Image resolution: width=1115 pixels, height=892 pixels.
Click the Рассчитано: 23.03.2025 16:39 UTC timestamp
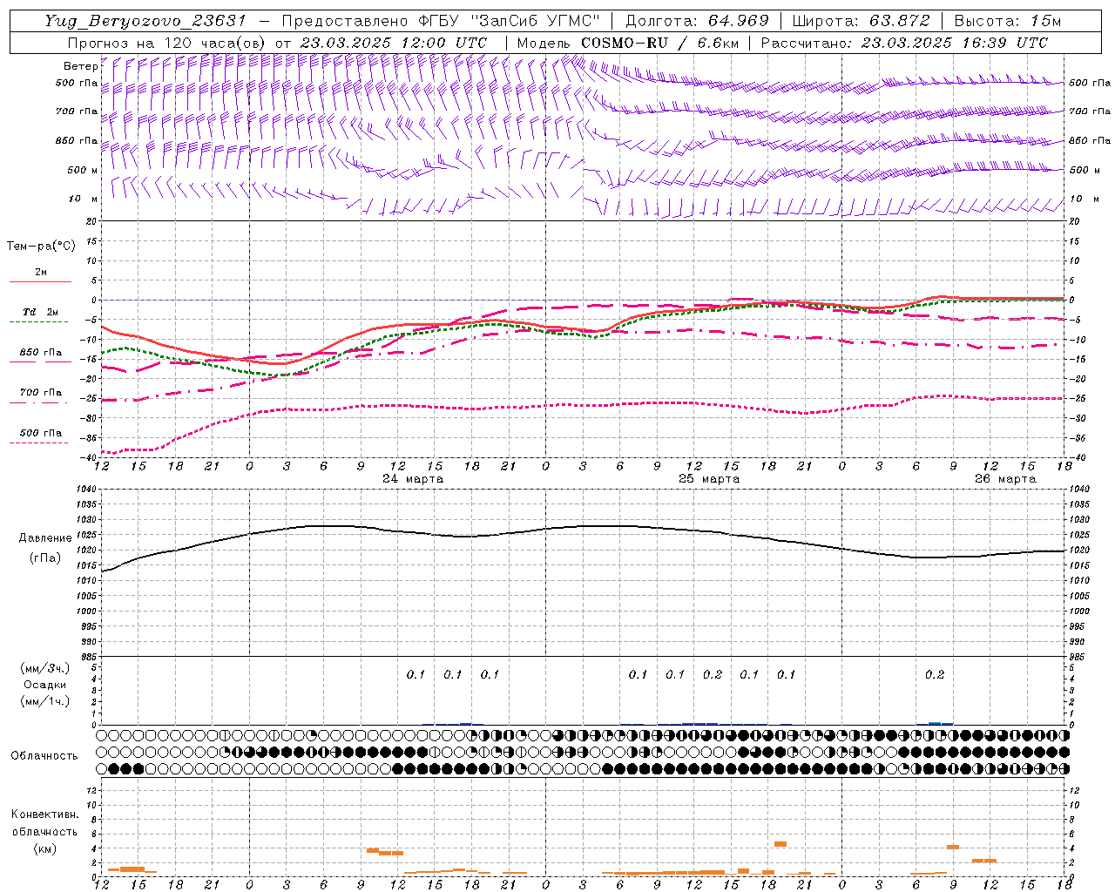pyautogui.click(x=904, y=43)
